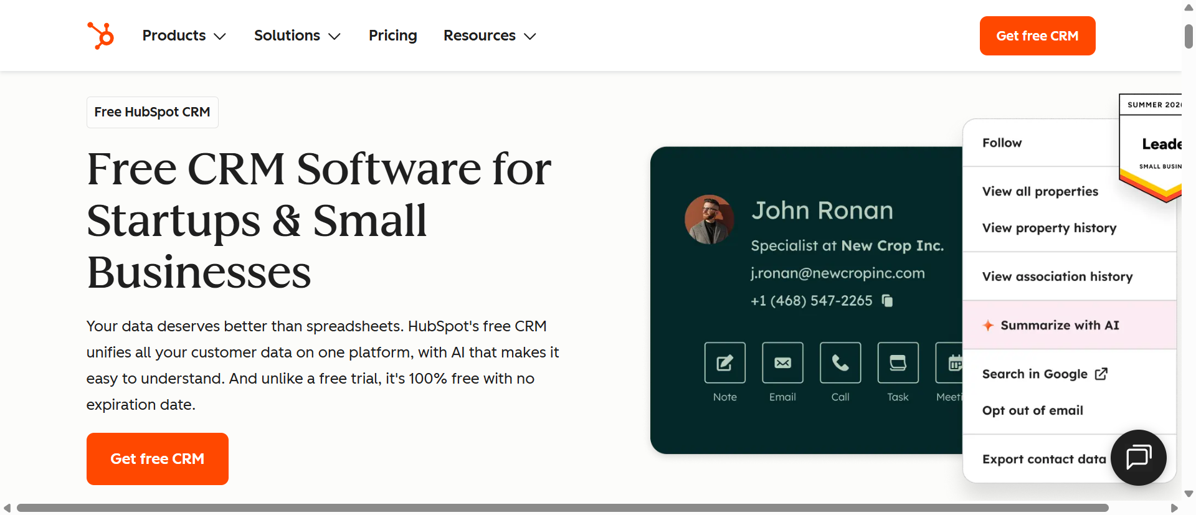
Task: Click the Email envelope icon
Action: click(x=782, y=362)
